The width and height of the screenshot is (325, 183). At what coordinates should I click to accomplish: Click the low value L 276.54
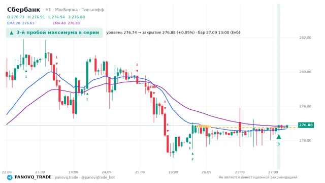tap(56, 17)
